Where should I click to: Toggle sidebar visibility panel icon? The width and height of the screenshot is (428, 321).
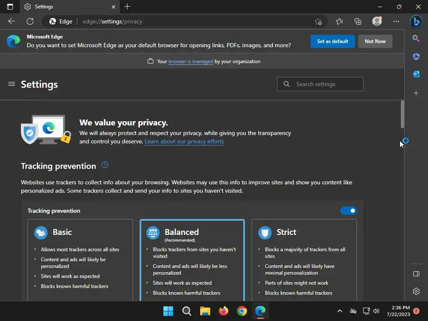[x=416, y=274]
